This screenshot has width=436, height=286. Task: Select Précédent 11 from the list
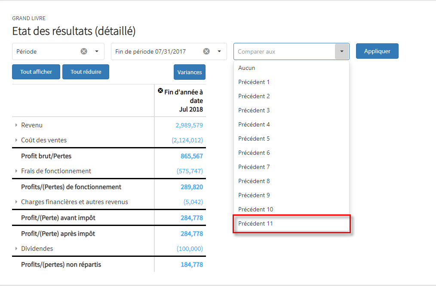[256, 223]
